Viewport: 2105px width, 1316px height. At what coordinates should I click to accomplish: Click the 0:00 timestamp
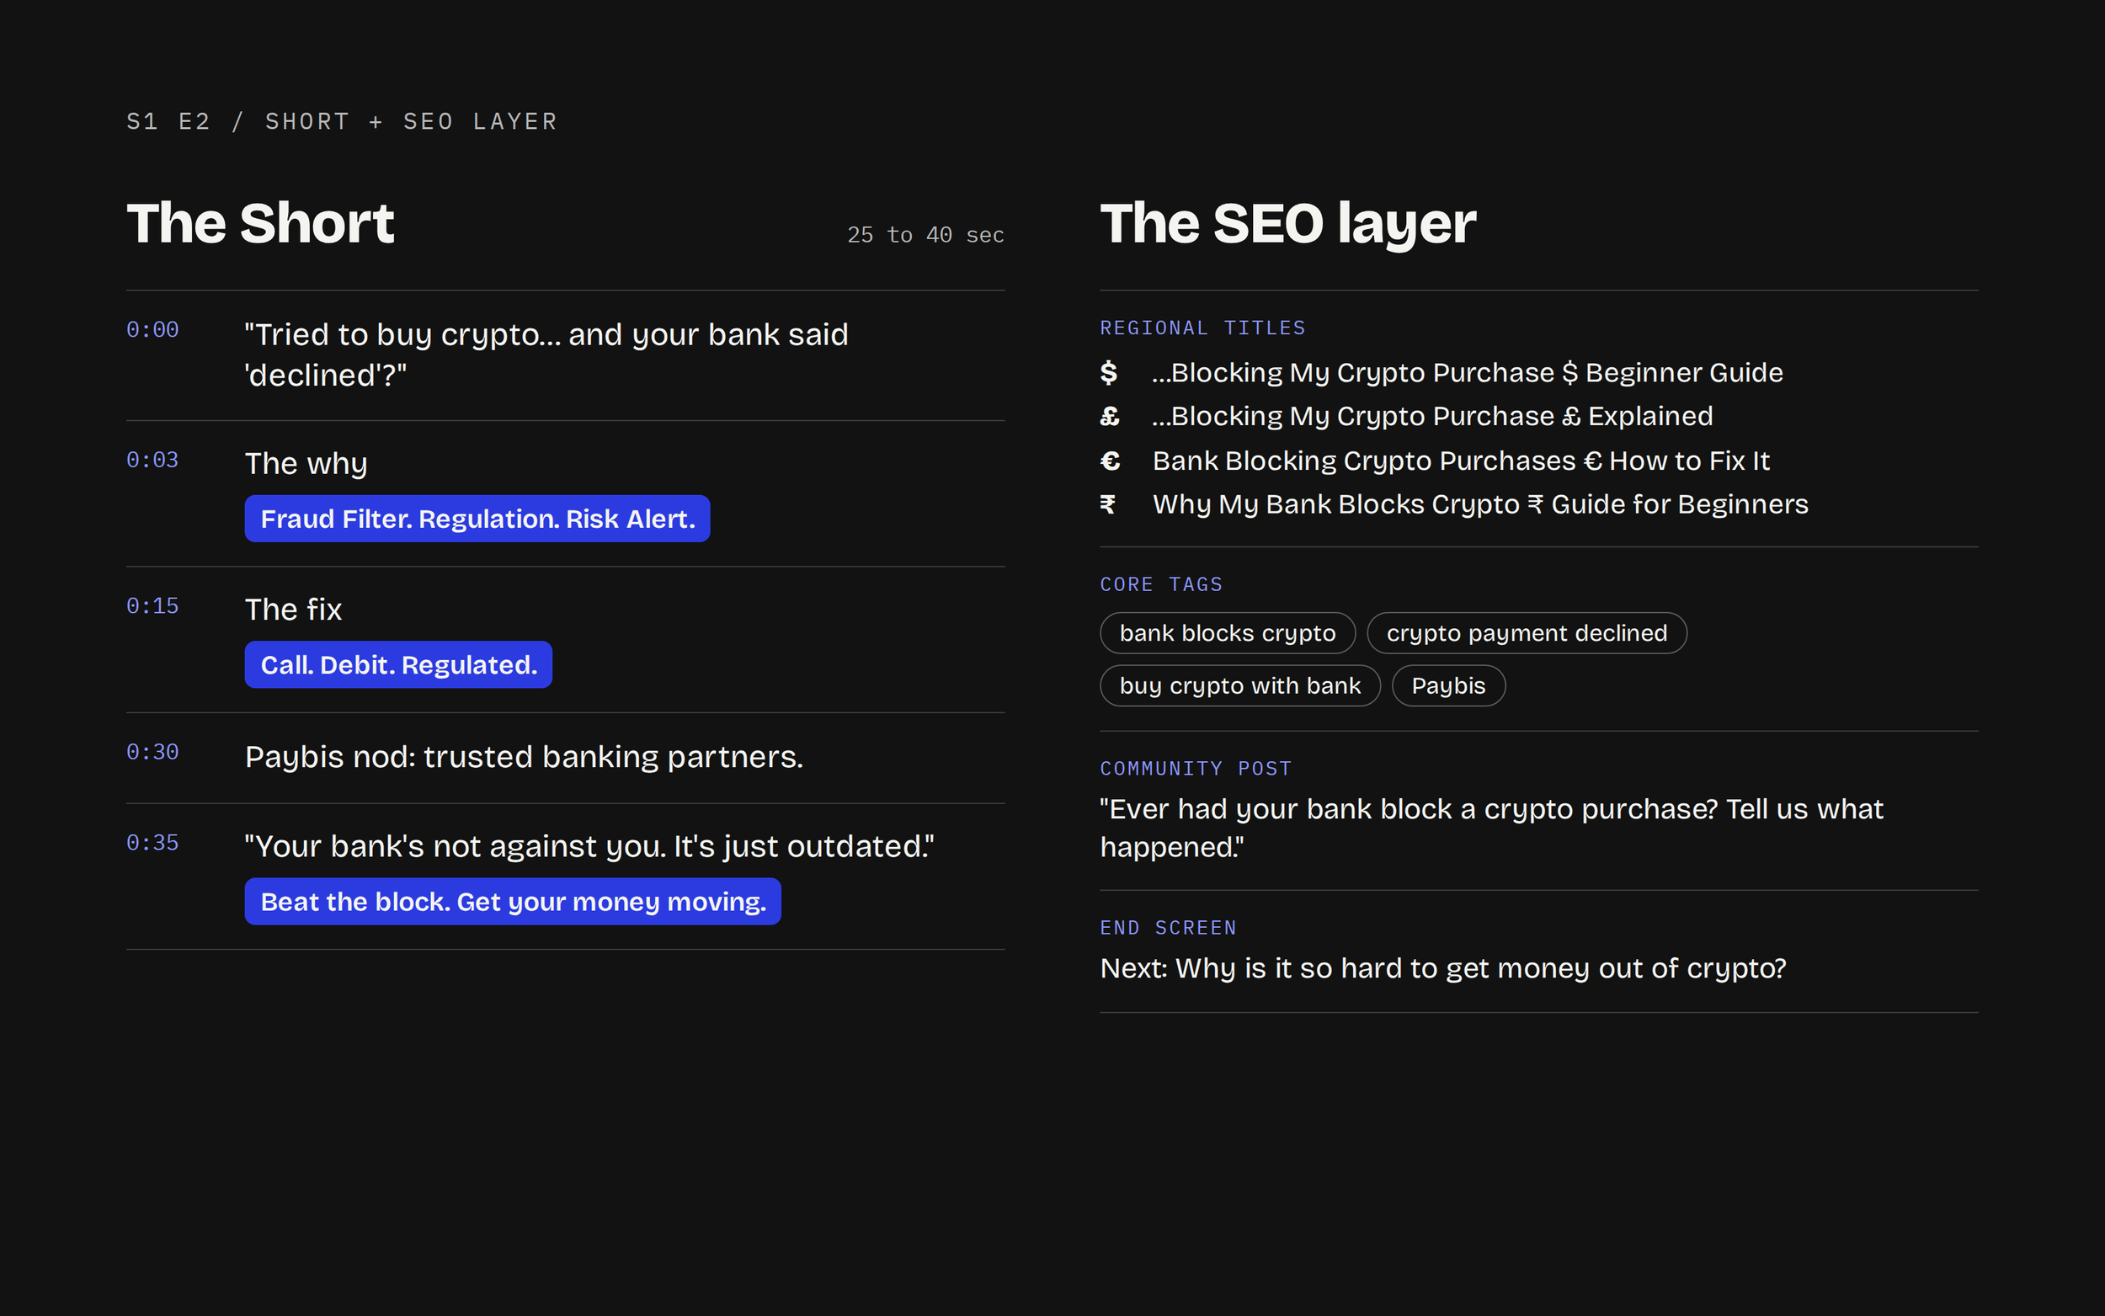152,330
